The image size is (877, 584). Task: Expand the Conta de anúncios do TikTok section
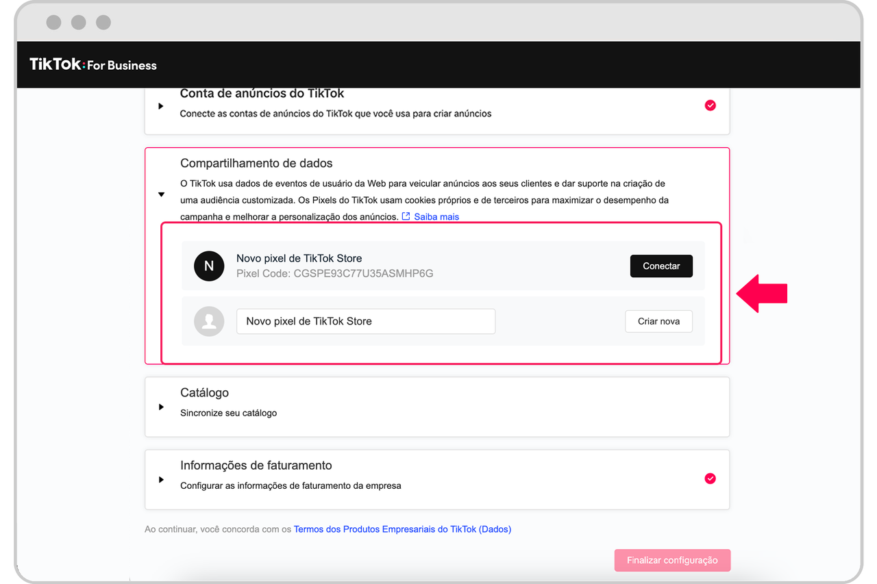click(x=161, y=106)
